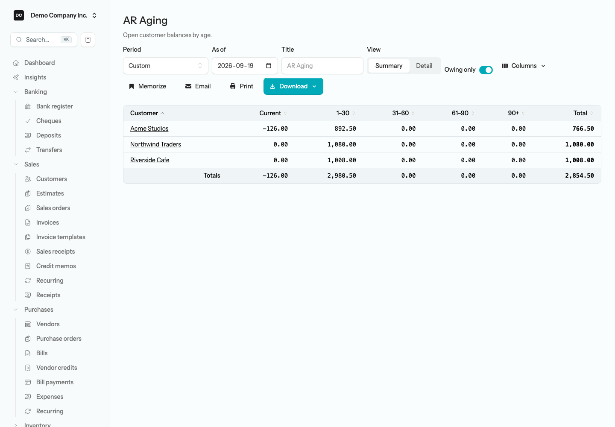
Task: Click the Sales receipts dollar icon
Action: pyautogui.click(x=28, y=252)
